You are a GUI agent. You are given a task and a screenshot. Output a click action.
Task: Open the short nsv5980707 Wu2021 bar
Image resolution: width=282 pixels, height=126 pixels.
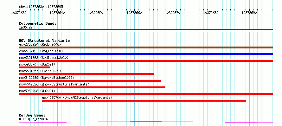(x=34, y=67)
